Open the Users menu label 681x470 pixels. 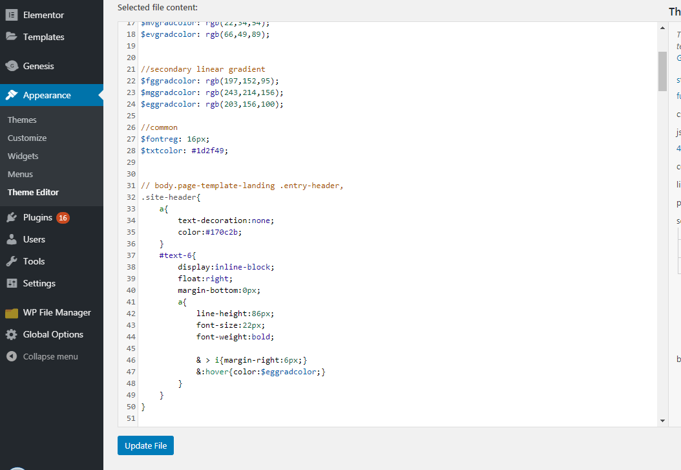click(34, 239)
